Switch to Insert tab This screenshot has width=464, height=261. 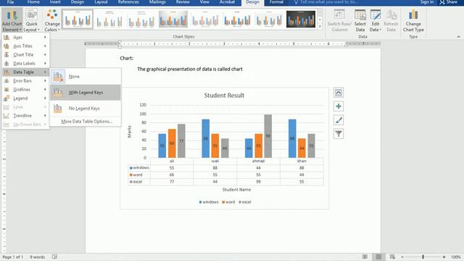pos(55,2)
